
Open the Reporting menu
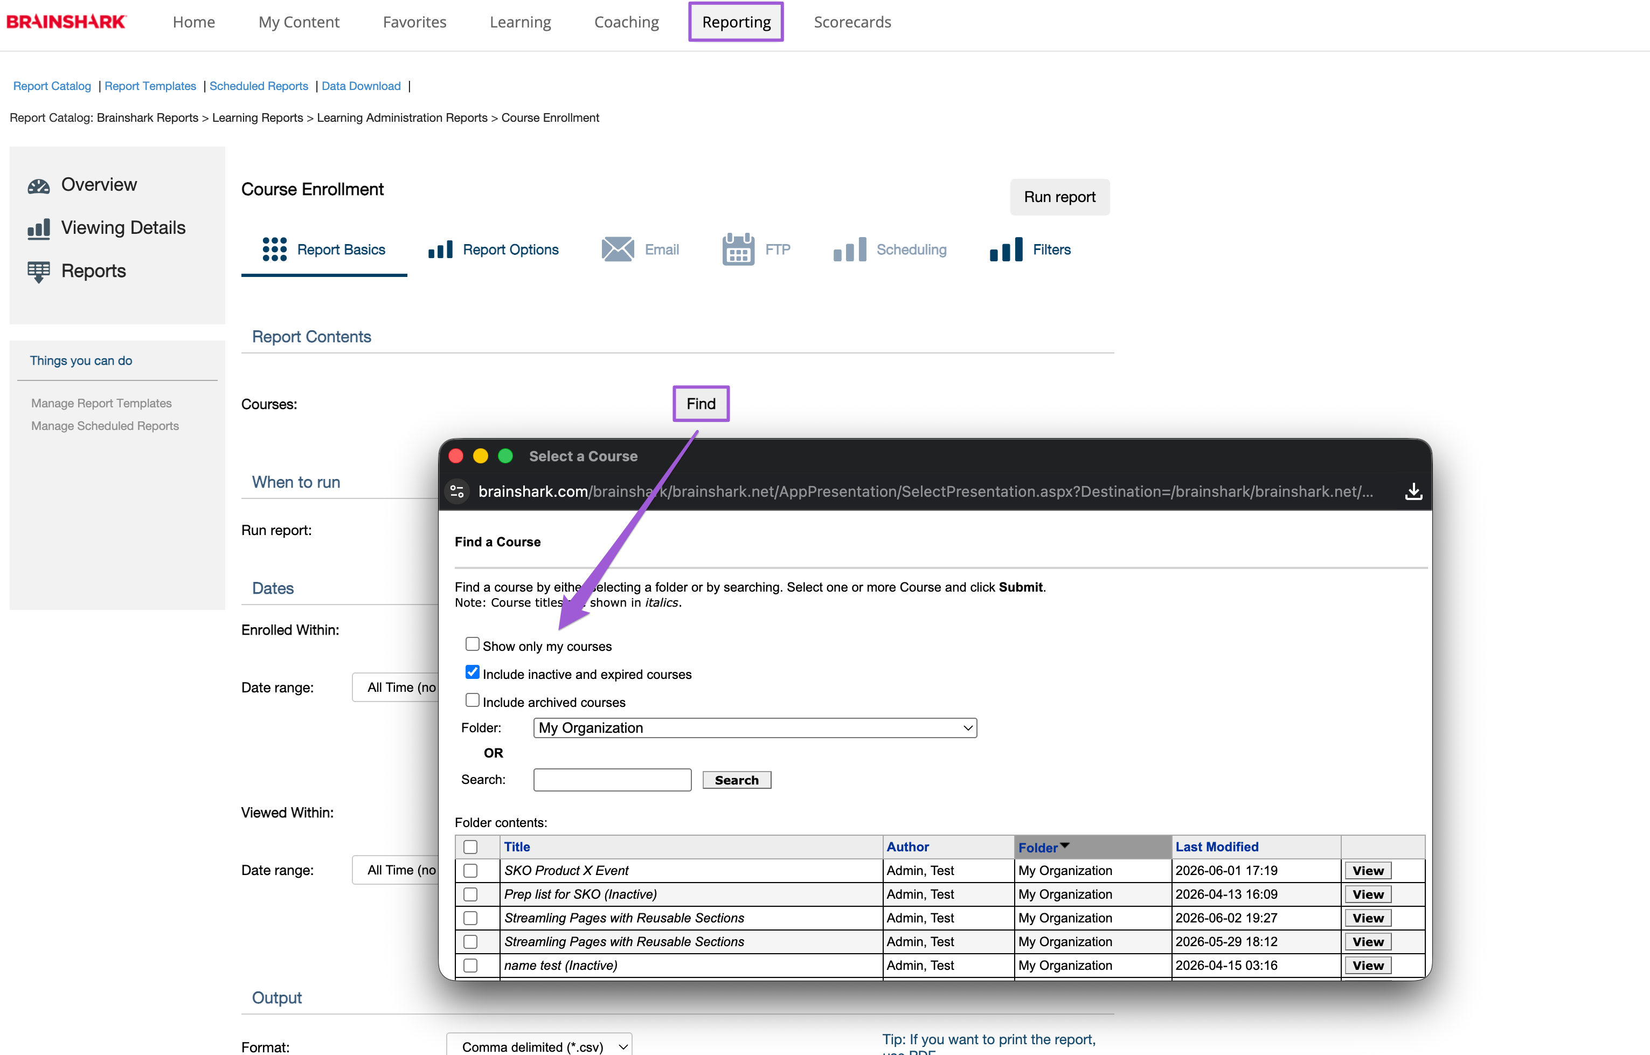click(x=736, y=22)
